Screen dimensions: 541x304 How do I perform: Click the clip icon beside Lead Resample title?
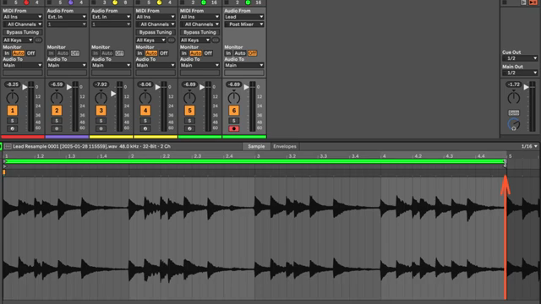(8, 146)
